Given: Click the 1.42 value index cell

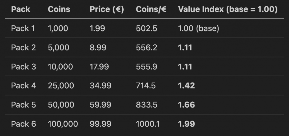Looking at the screenshot, I should click(x=186, y=86).
